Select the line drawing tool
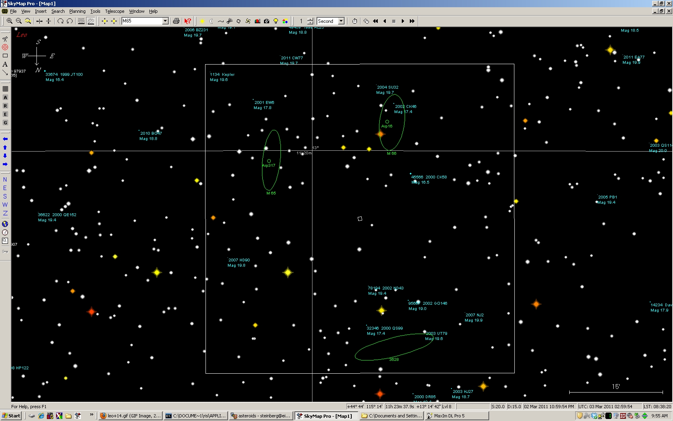The height and width of the screenshot is (421, 673). 5,73
